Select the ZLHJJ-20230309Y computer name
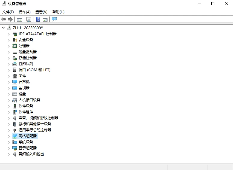Viewport: 233px width, 170px height. coord(28,28)
